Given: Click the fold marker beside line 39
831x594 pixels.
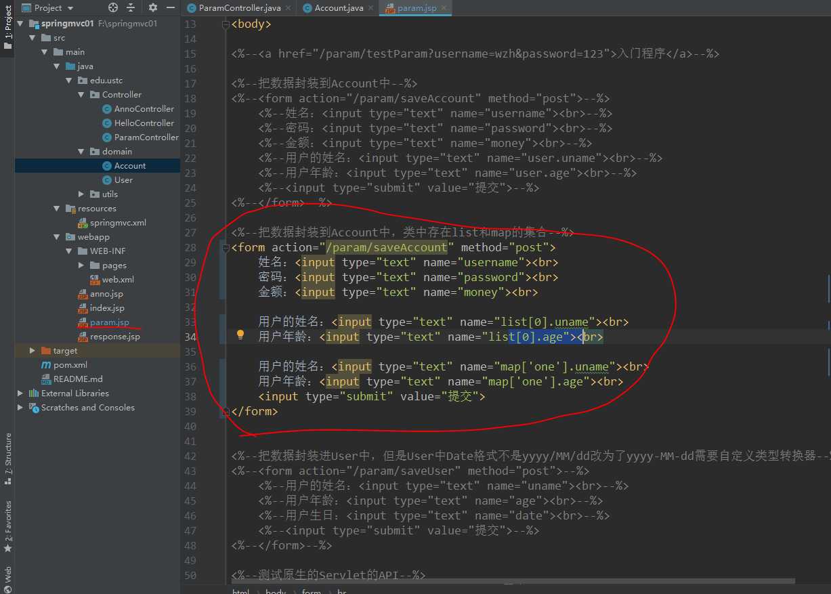Looking at the screenshot, I should 225,412.
